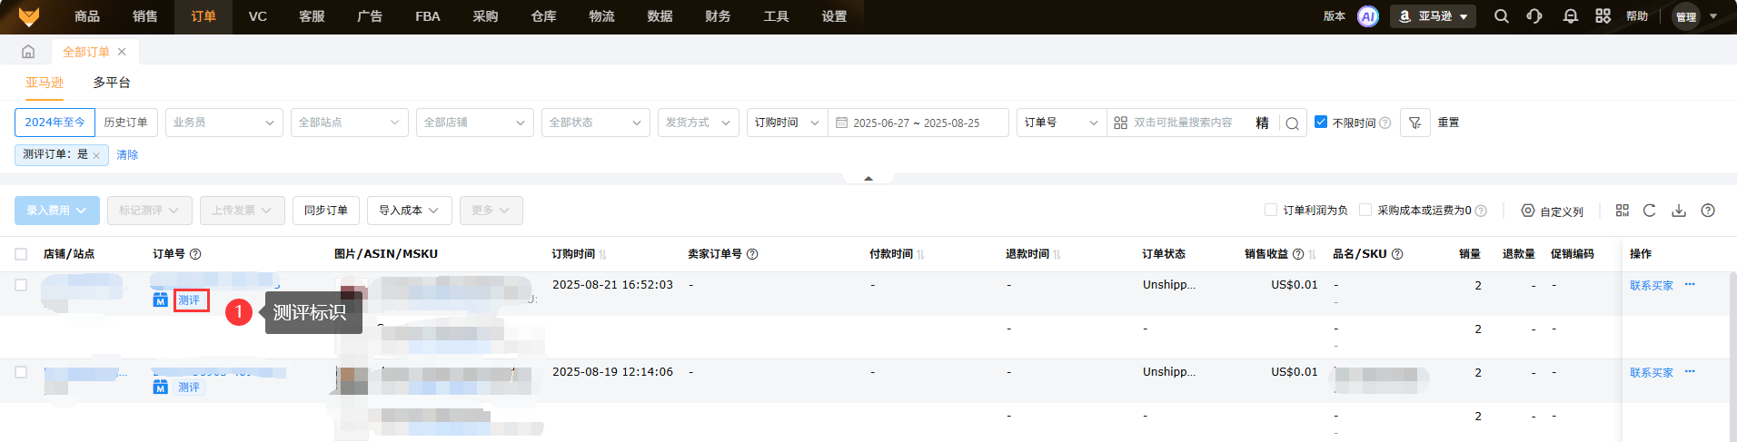Image resolution: width=1737 pixels, height=442 pixels.
Task: Switch table layout view icon
Action: click(1623, 211)
